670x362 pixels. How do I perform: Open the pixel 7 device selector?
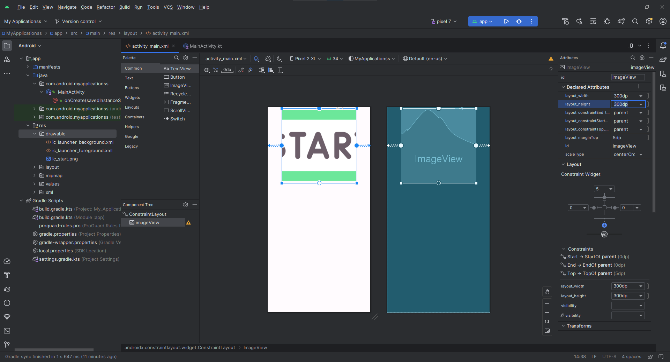click(x=444, y=21)
